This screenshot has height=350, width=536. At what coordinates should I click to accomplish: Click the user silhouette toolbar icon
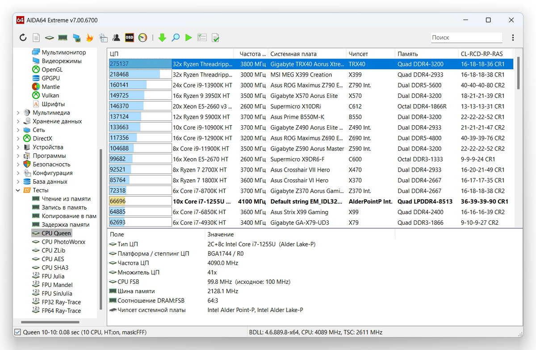116,38
